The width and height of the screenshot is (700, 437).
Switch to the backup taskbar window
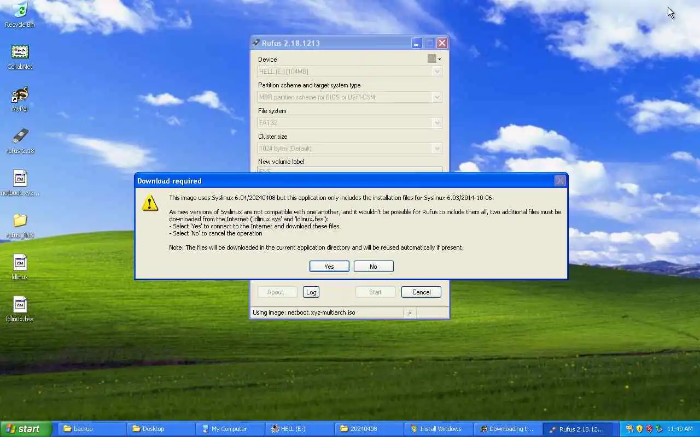[92, 429]
